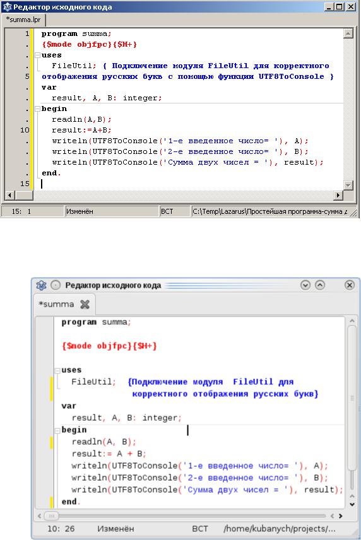Click 'var' keyword in upper editor
This screenshot has width=361, height=540.
(x=49, y=88)
